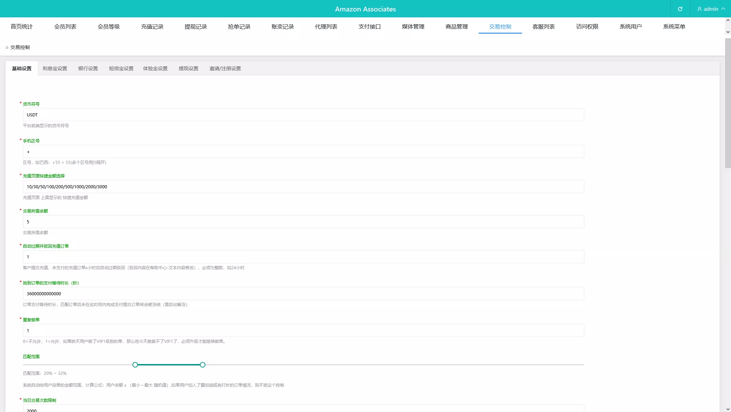The image size is (731, 412).
Task: Click the admin user profile icon
Action: [699, 9]
